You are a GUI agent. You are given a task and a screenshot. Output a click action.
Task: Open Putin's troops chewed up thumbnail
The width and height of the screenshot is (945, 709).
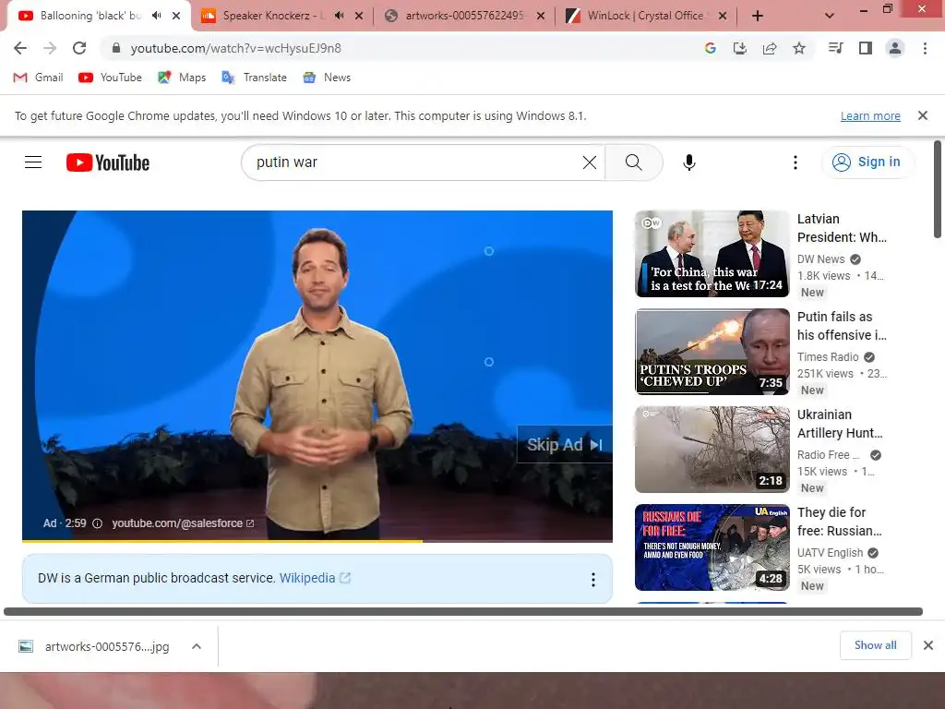pyautogui.click(x=712, y=352)
